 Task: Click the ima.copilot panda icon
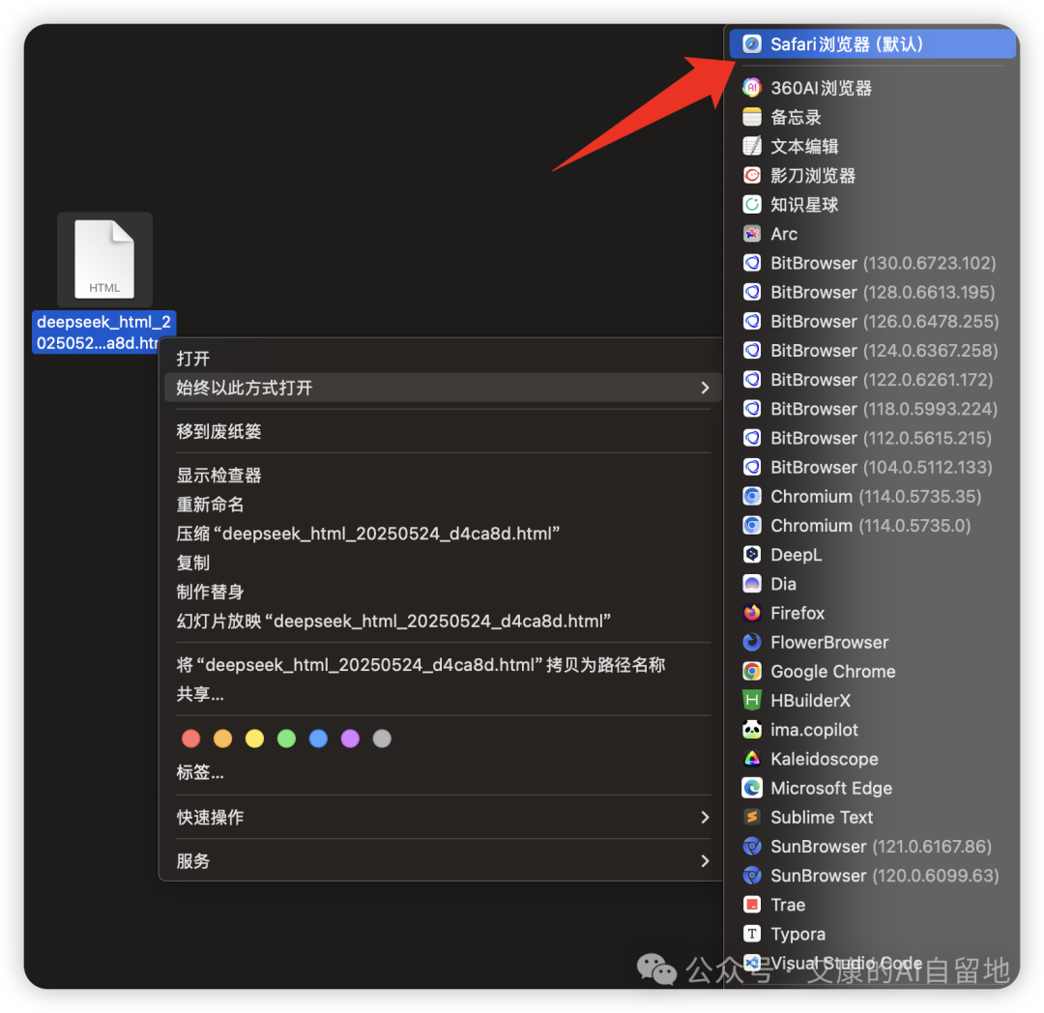click(752, 730)
